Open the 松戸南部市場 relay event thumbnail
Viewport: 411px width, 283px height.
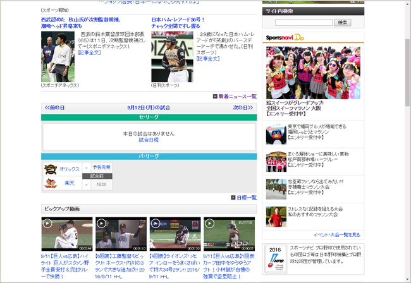click(x=276, y=162)
